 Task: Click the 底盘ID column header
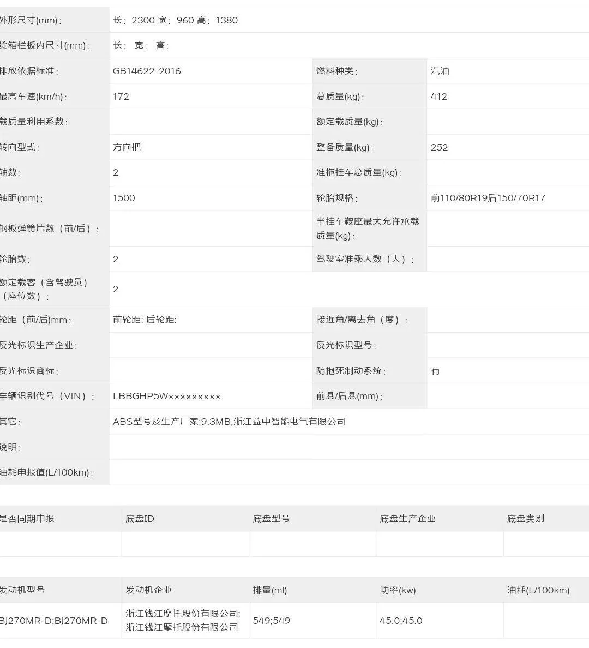pyautogui.click(x=140, y=519)
